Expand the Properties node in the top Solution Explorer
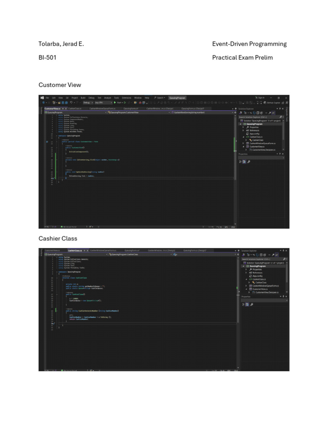The height and width of the screenshot is (437, 328). [x=243, y=127]
